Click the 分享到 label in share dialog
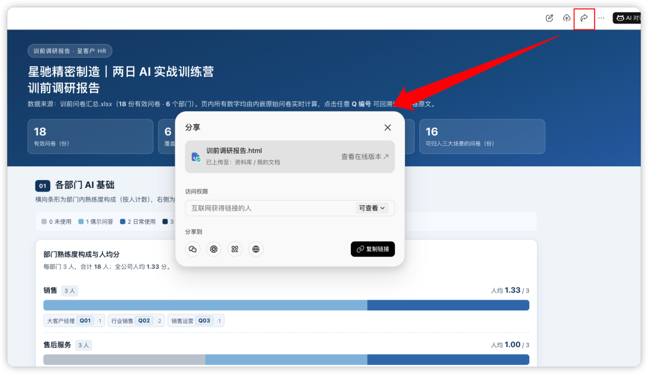The image size is (648, 374). 194,232
